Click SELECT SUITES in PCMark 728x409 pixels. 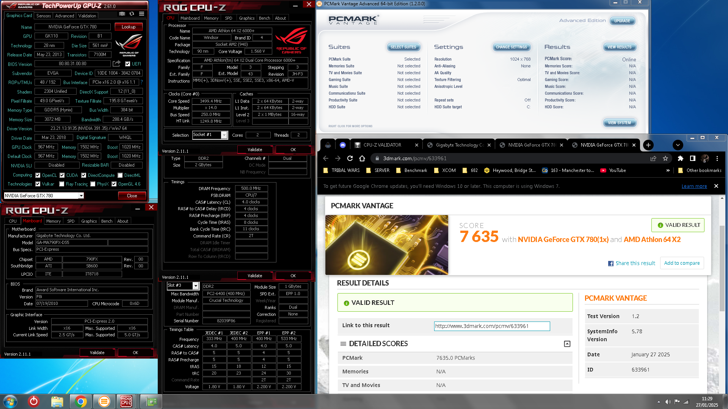[403, 47]
